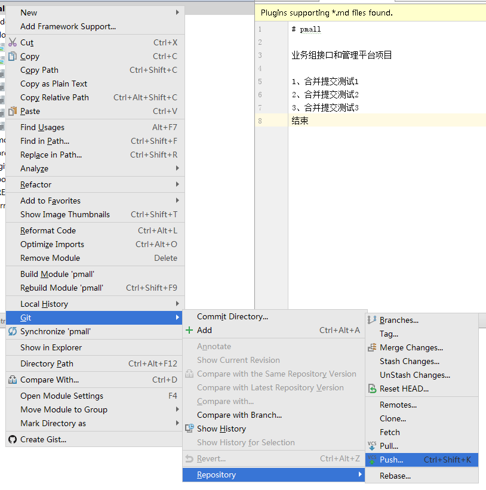Select Copy Relative Path
Viewport: 486px width, 490px height.
click(95, 97)
